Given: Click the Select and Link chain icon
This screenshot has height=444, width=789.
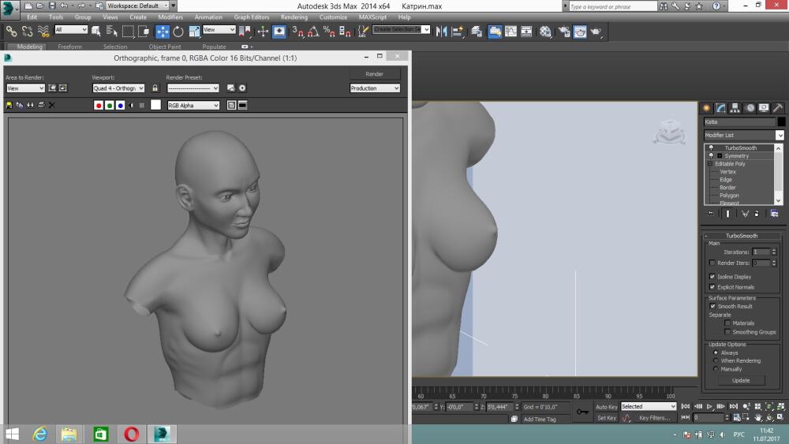Looking at the screenshot, I should [x=11, y=32].
